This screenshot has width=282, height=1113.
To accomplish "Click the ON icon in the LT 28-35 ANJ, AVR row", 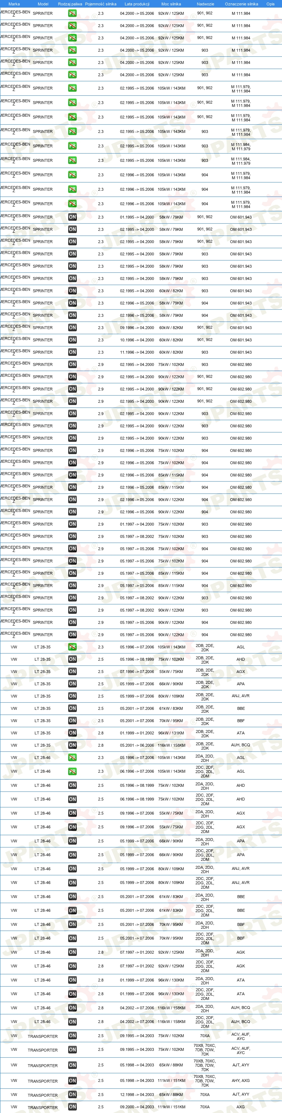I will (x=72, y=696).
